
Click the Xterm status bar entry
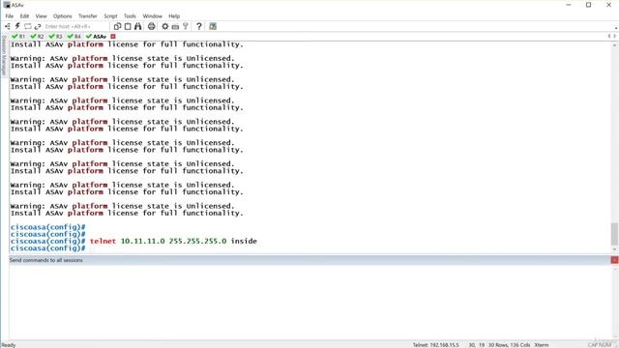[x=542, y=345]
